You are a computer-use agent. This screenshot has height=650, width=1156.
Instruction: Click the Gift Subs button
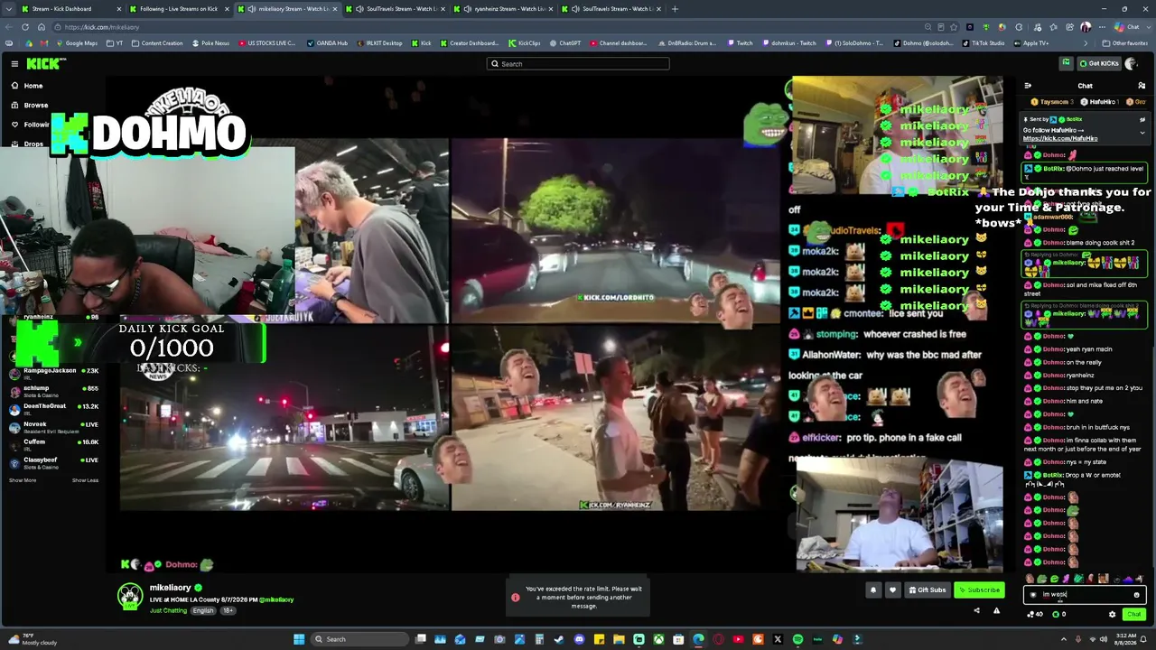(928, 590)
